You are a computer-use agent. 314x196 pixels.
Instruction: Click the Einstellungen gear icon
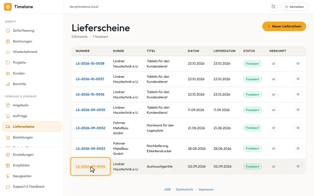8,155
